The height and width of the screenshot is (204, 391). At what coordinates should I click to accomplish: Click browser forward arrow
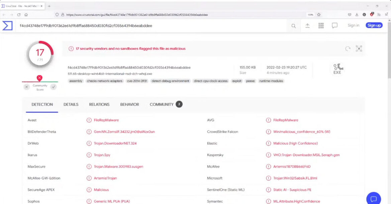tap(11, 15)
